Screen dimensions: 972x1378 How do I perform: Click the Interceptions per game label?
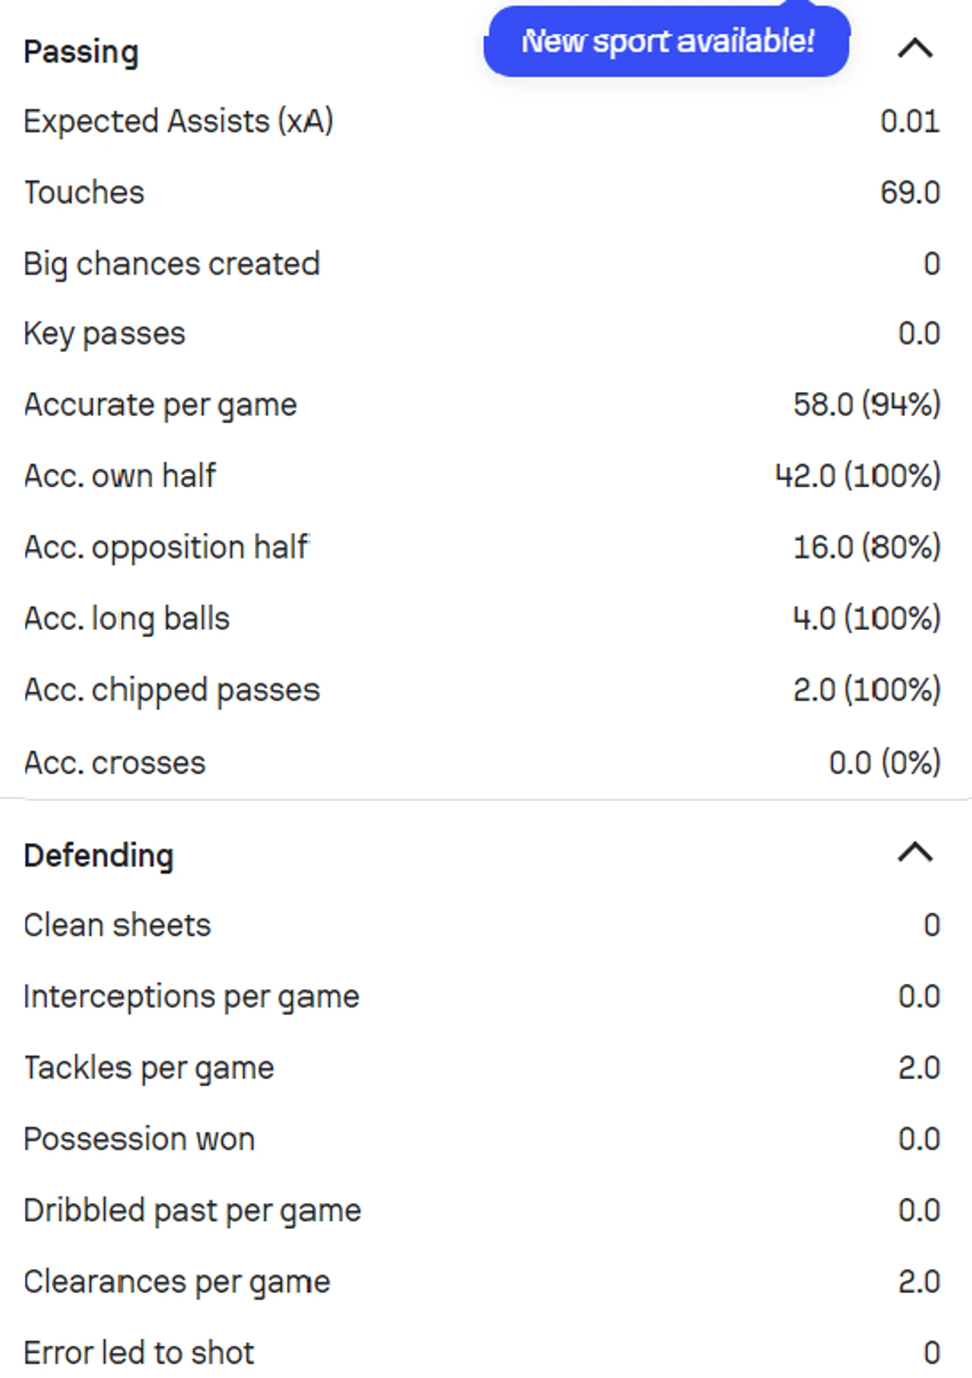(191, 997)
